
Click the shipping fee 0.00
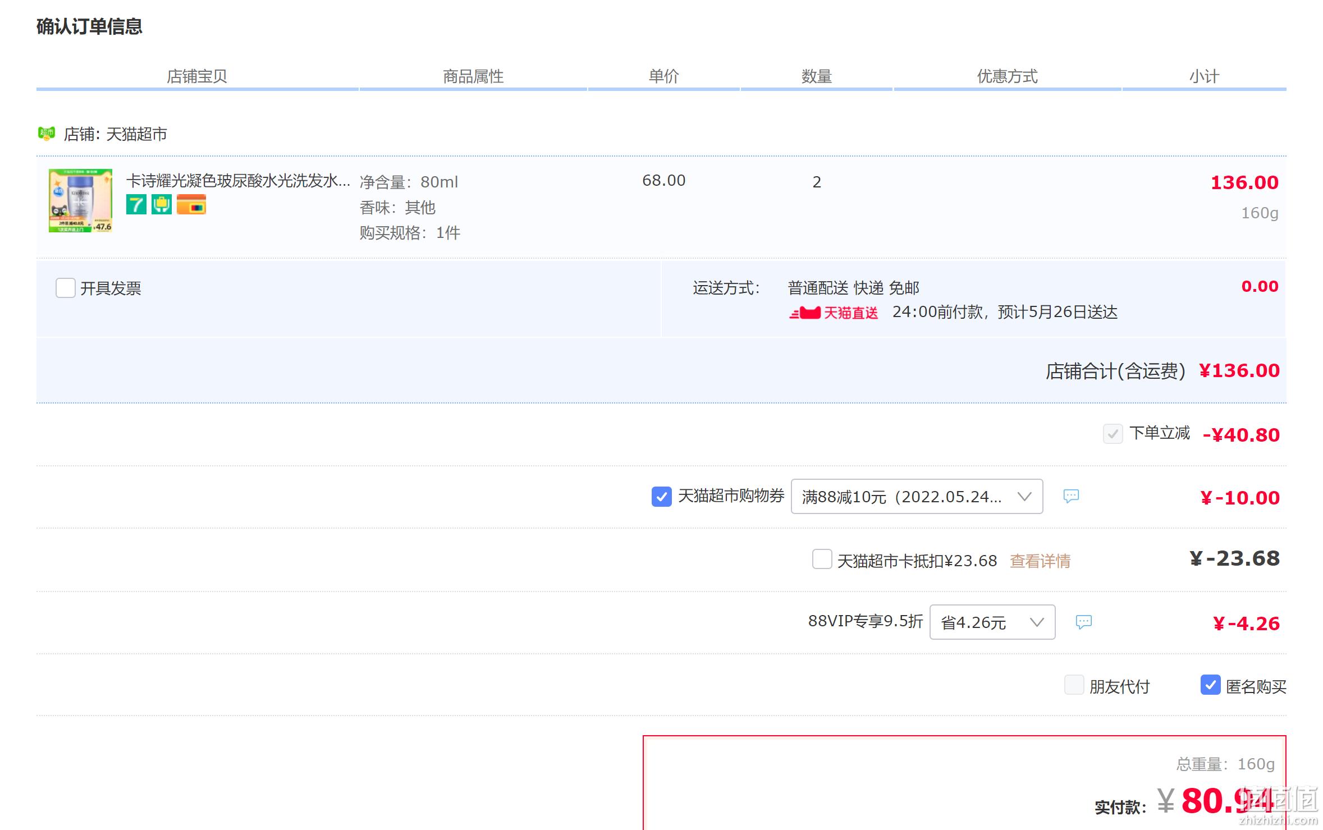1260,286
